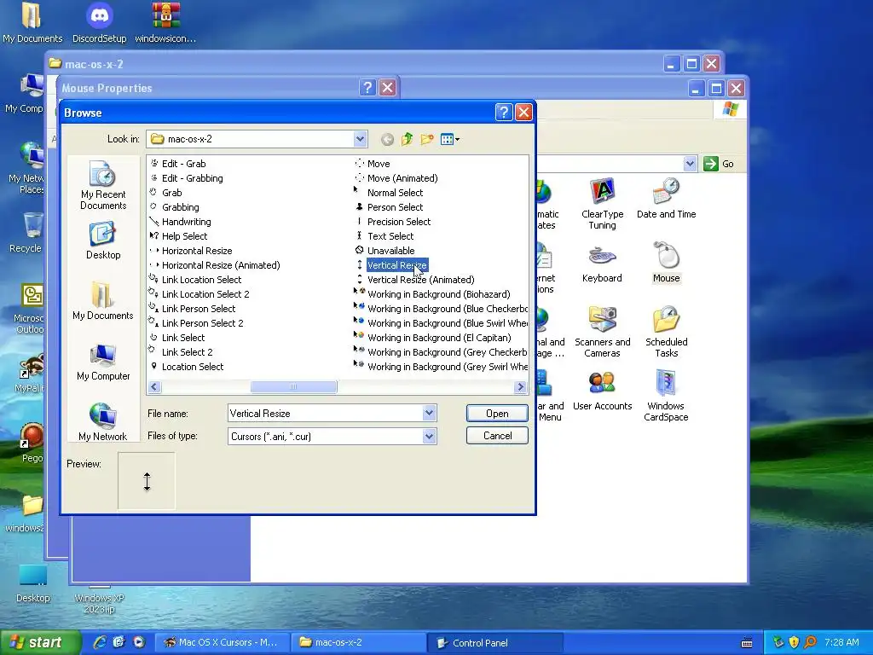This screenshot has height=655, width=873.
Task: Switch to Control Panel taskbar item
Action: pyautogui.click(x=494, y=643)
